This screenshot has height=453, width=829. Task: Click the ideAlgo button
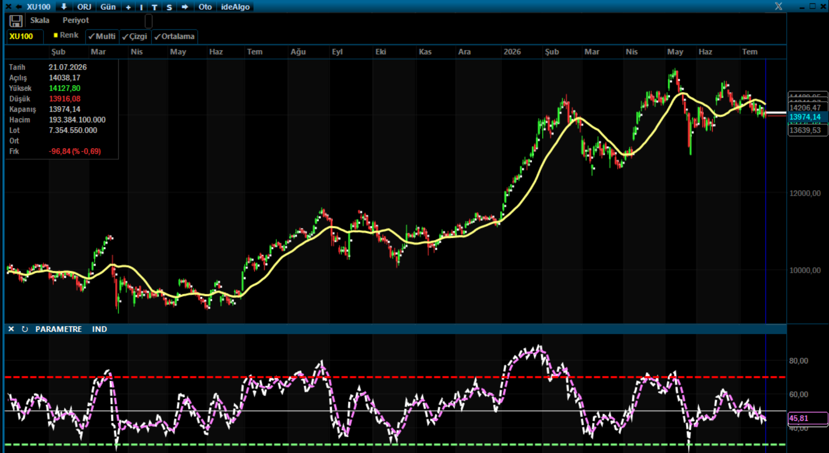[x=236, y=7]
